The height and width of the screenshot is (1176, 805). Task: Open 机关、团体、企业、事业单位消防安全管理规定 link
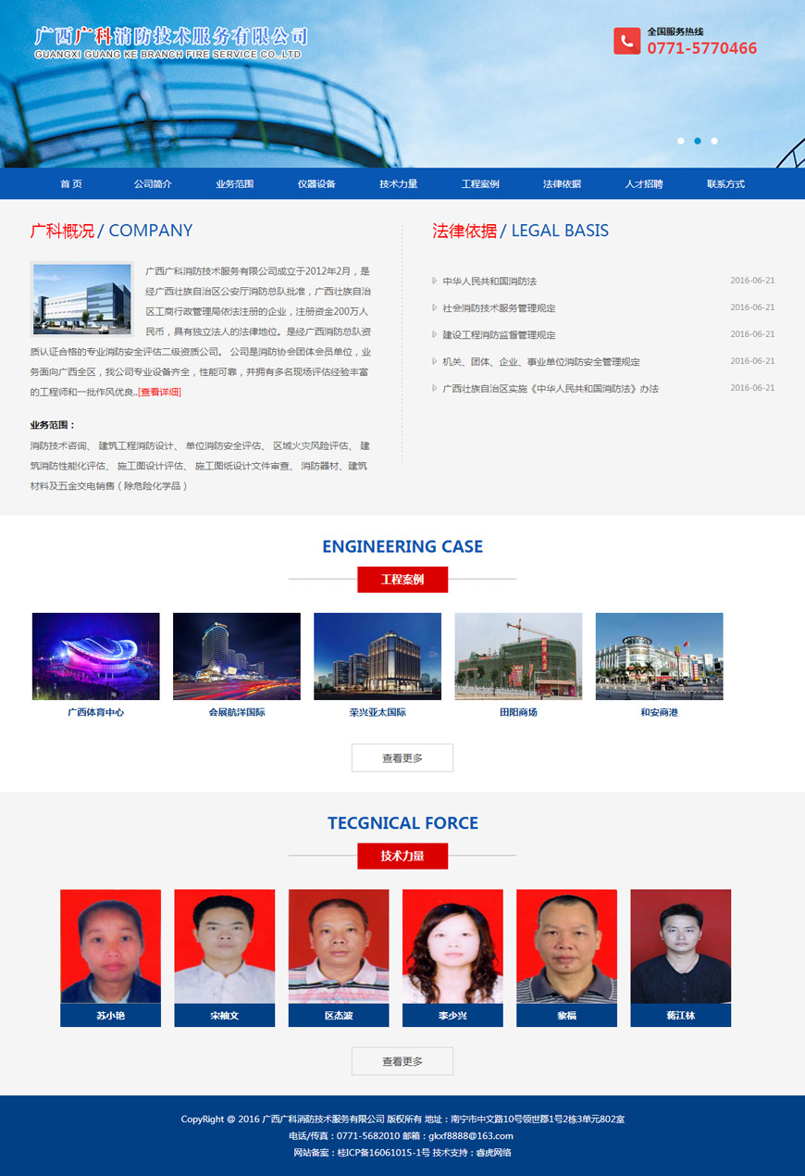tap(541, 361)
